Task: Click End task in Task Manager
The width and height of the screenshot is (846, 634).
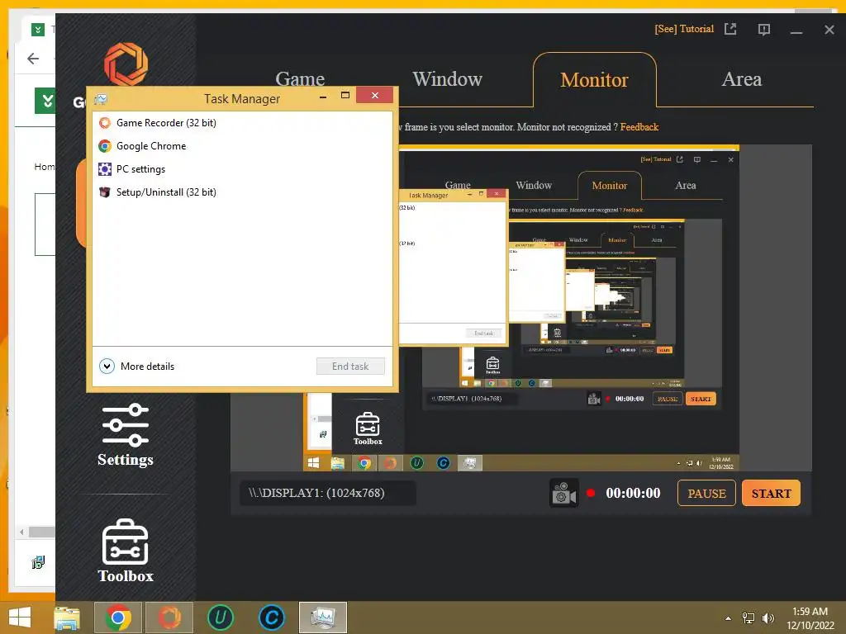Action: coord(350,367)
